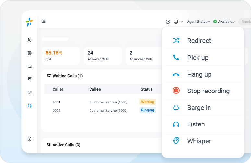Click Stop recording in the call menu
The image size is (251, 163).
pos(208,91)
